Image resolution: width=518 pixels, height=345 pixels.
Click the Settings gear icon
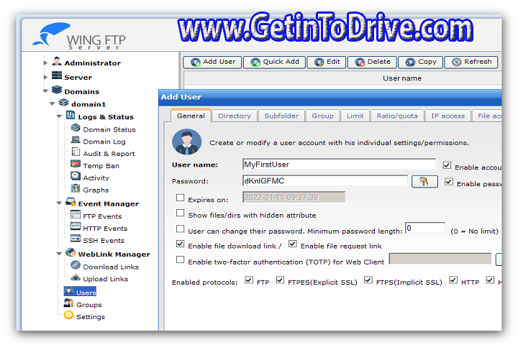(x=69, y=315)
